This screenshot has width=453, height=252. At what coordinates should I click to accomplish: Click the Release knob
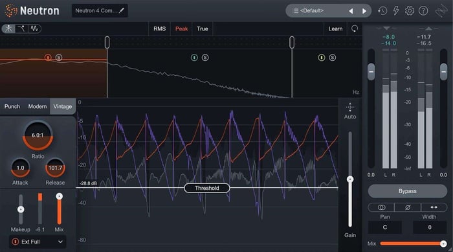pos(55,168)
